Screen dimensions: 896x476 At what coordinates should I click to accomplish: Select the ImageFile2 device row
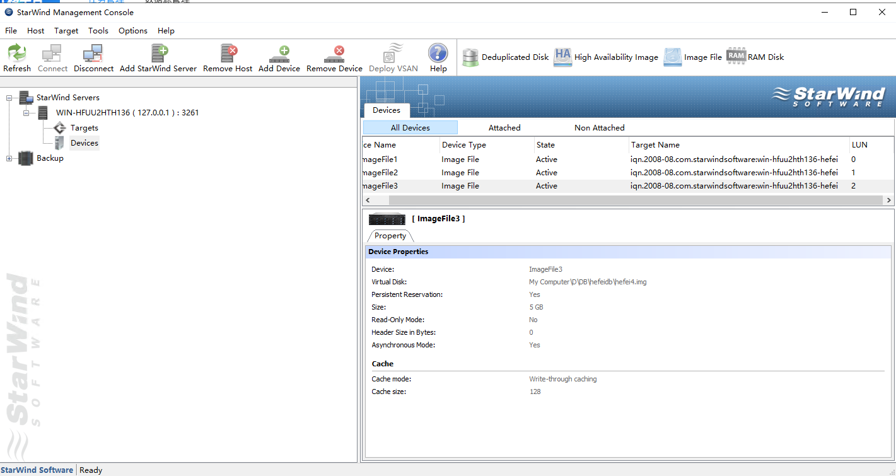pos(628,173)
